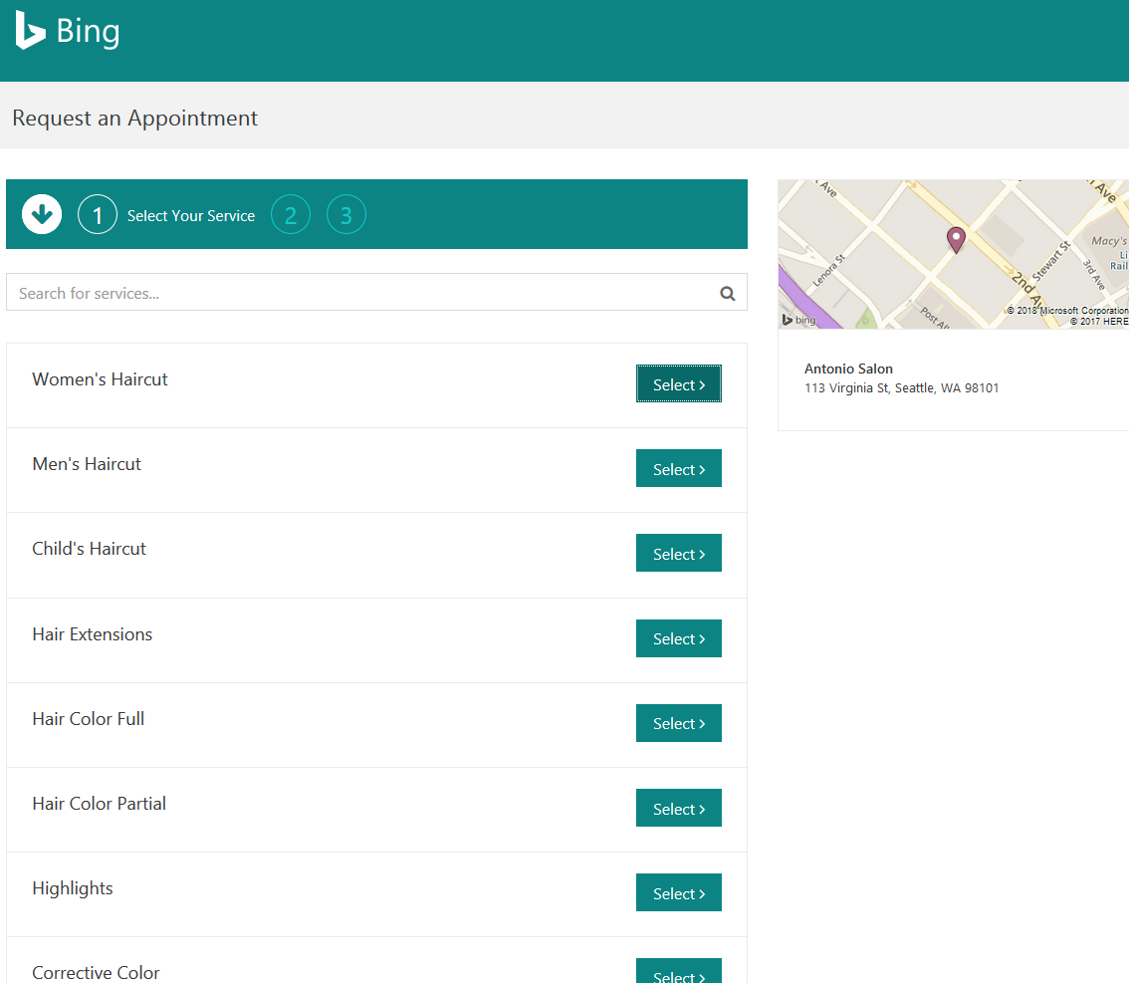The height and width of the screenshot is (983, 1129).
Task: Jump to step 2 circle
Action: (291, 215)
